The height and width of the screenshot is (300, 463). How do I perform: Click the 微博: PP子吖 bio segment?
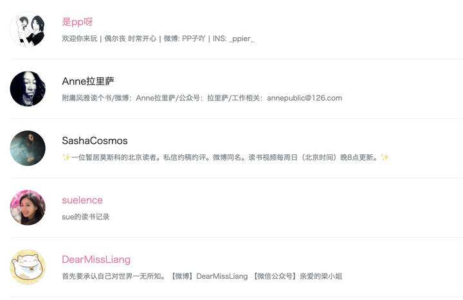185,39
